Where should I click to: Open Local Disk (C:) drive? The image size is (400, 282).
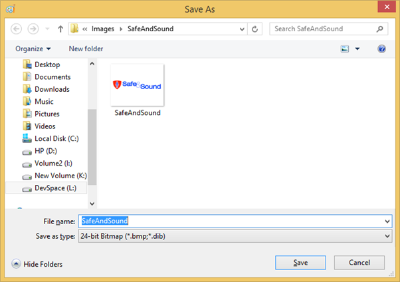click(x=56, y=138)
